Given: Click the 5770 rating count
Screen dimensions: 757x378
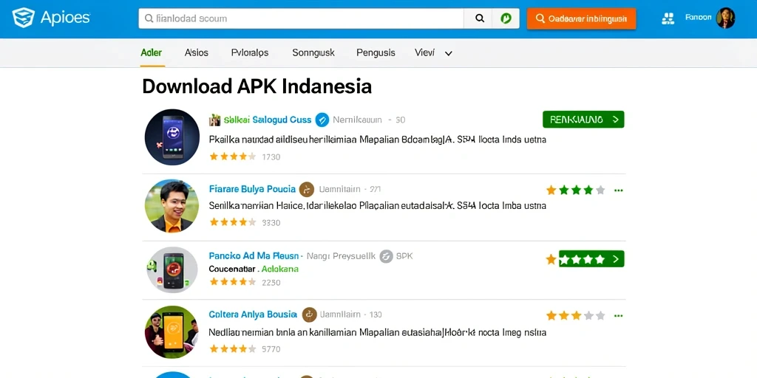Looking at the screenshot, I should [271, 348].
